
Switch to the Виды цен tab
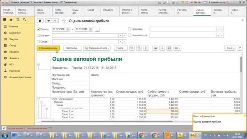[77, 11]
